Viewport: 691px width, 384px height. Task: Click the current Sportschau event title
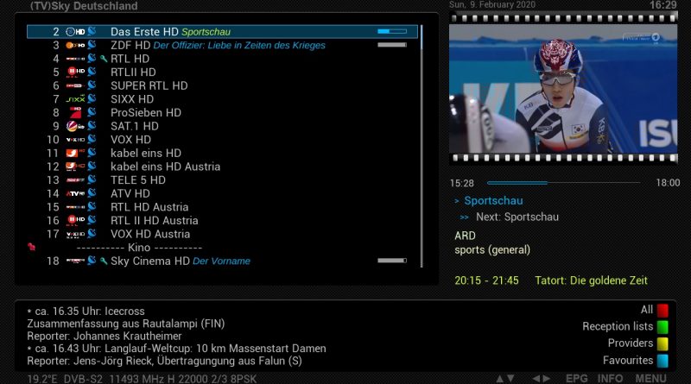(x=493, y=201)
